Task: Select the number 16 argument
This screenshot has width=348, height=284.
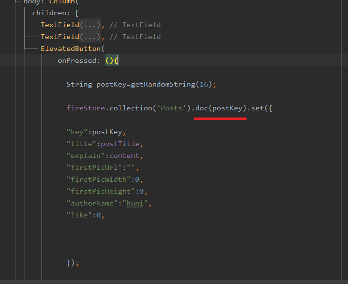Action: (x=204, y=85)
